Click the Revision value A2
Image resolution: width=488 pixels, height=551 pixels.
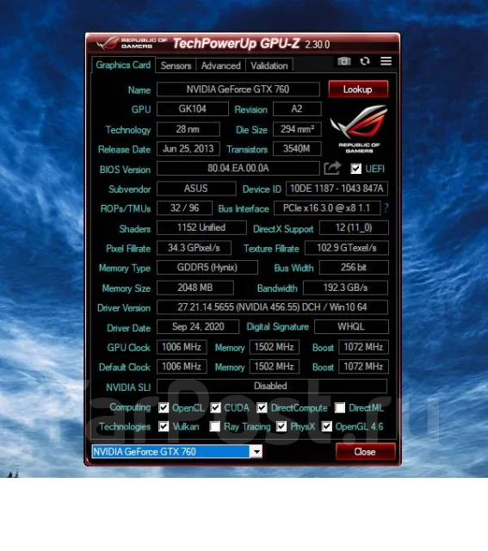tap(297, 109)
